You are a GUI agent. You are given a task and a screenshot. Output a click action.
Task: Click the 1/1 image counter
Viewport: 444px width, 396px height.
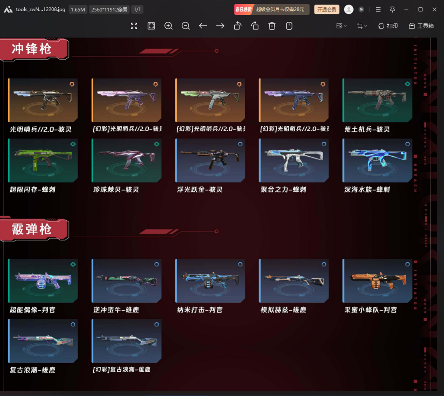click(137, 9)
